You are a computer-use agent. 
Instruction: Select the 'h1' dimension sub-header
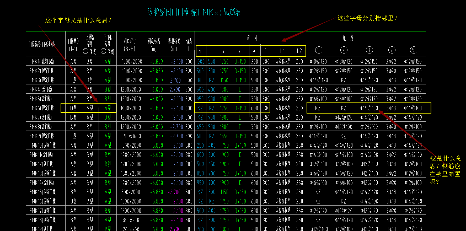(x=282, y=51)
